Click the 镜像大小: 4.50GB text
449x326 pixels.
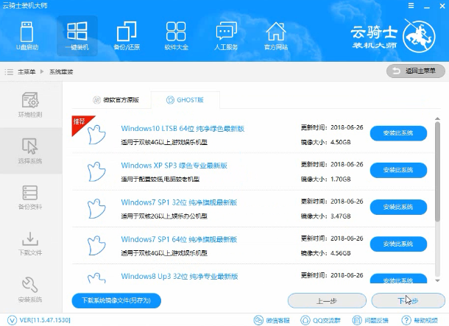325,142
